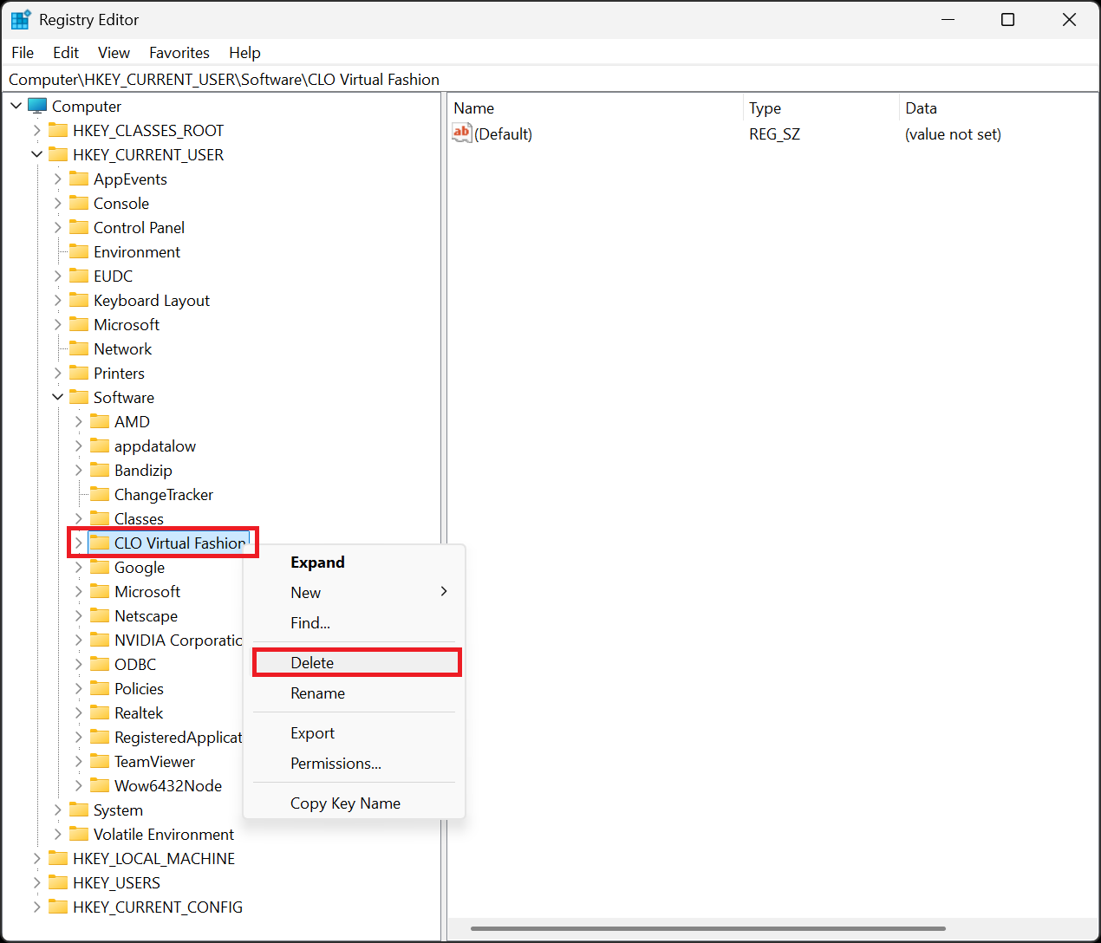Image resolution: width=1101 pixels, height=943 pixels.
Task: Click the Bandizip folder icon
Action: point(100,470)
